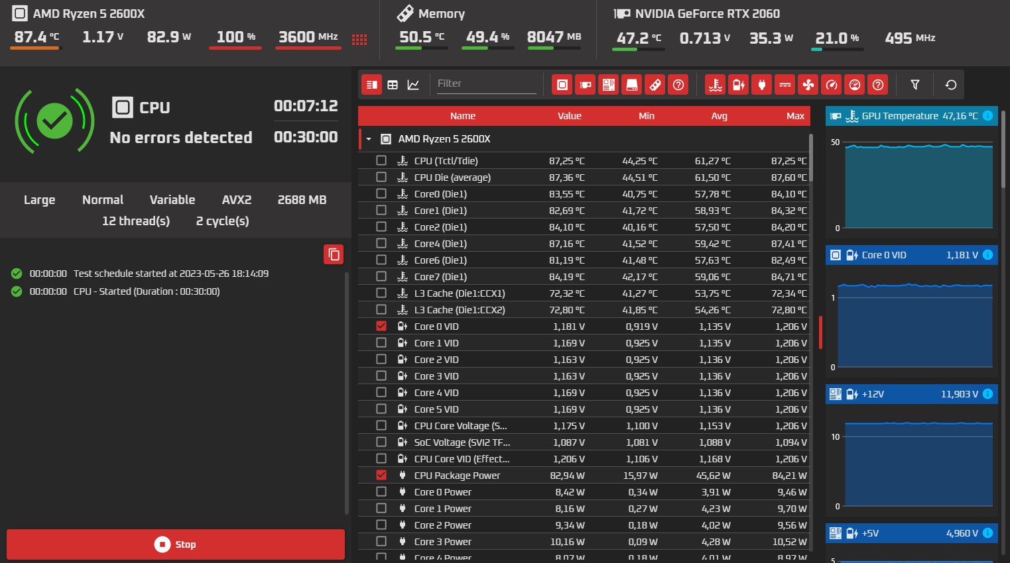Image resolution: width=1010 pixels, height=563 pixels.
Task: Click the reset refresh arrow icon
Action: [x=951, y=85]
